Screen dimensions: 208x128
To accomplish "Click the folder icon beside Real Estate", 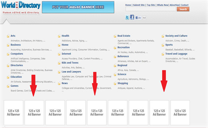I will [115, 36].
